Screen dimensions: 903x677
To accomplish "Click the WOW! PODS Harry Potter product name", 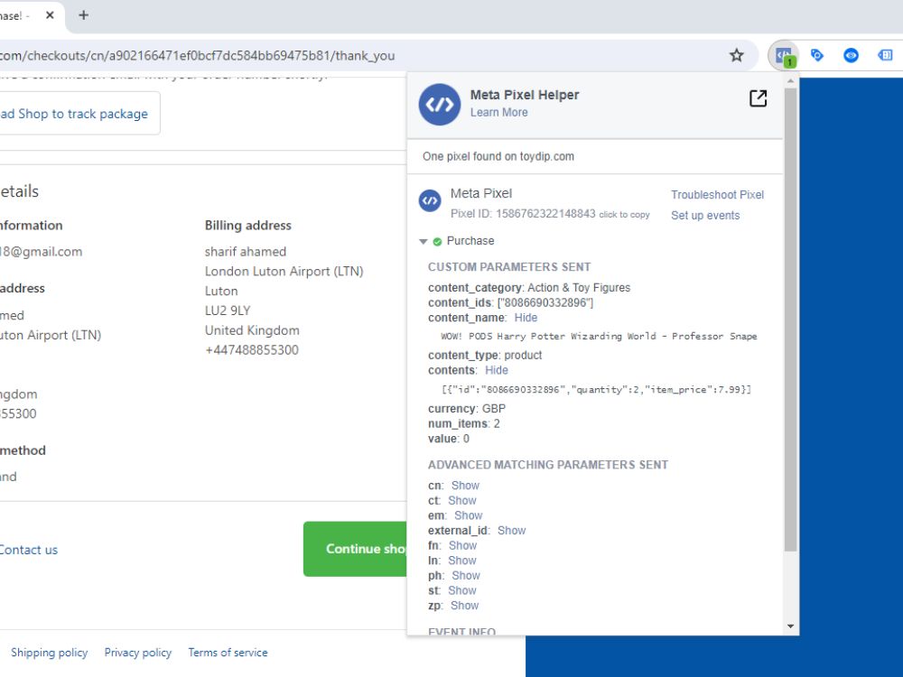I will tap(599, 336).
